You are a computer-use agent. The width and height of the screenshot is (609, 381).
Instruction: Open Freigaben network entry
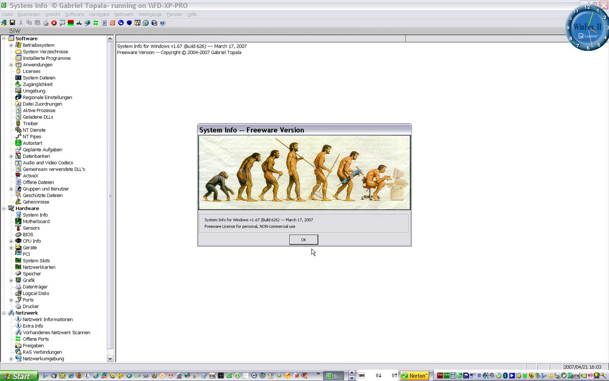(x=33, y=346)
